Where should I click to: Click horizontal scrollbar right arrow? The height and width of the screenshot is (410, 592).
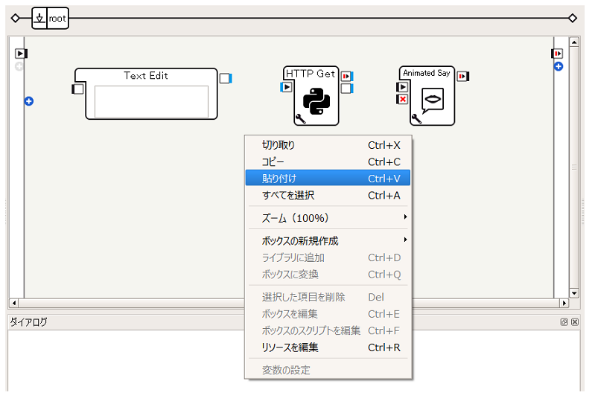(x=564, y=303)
